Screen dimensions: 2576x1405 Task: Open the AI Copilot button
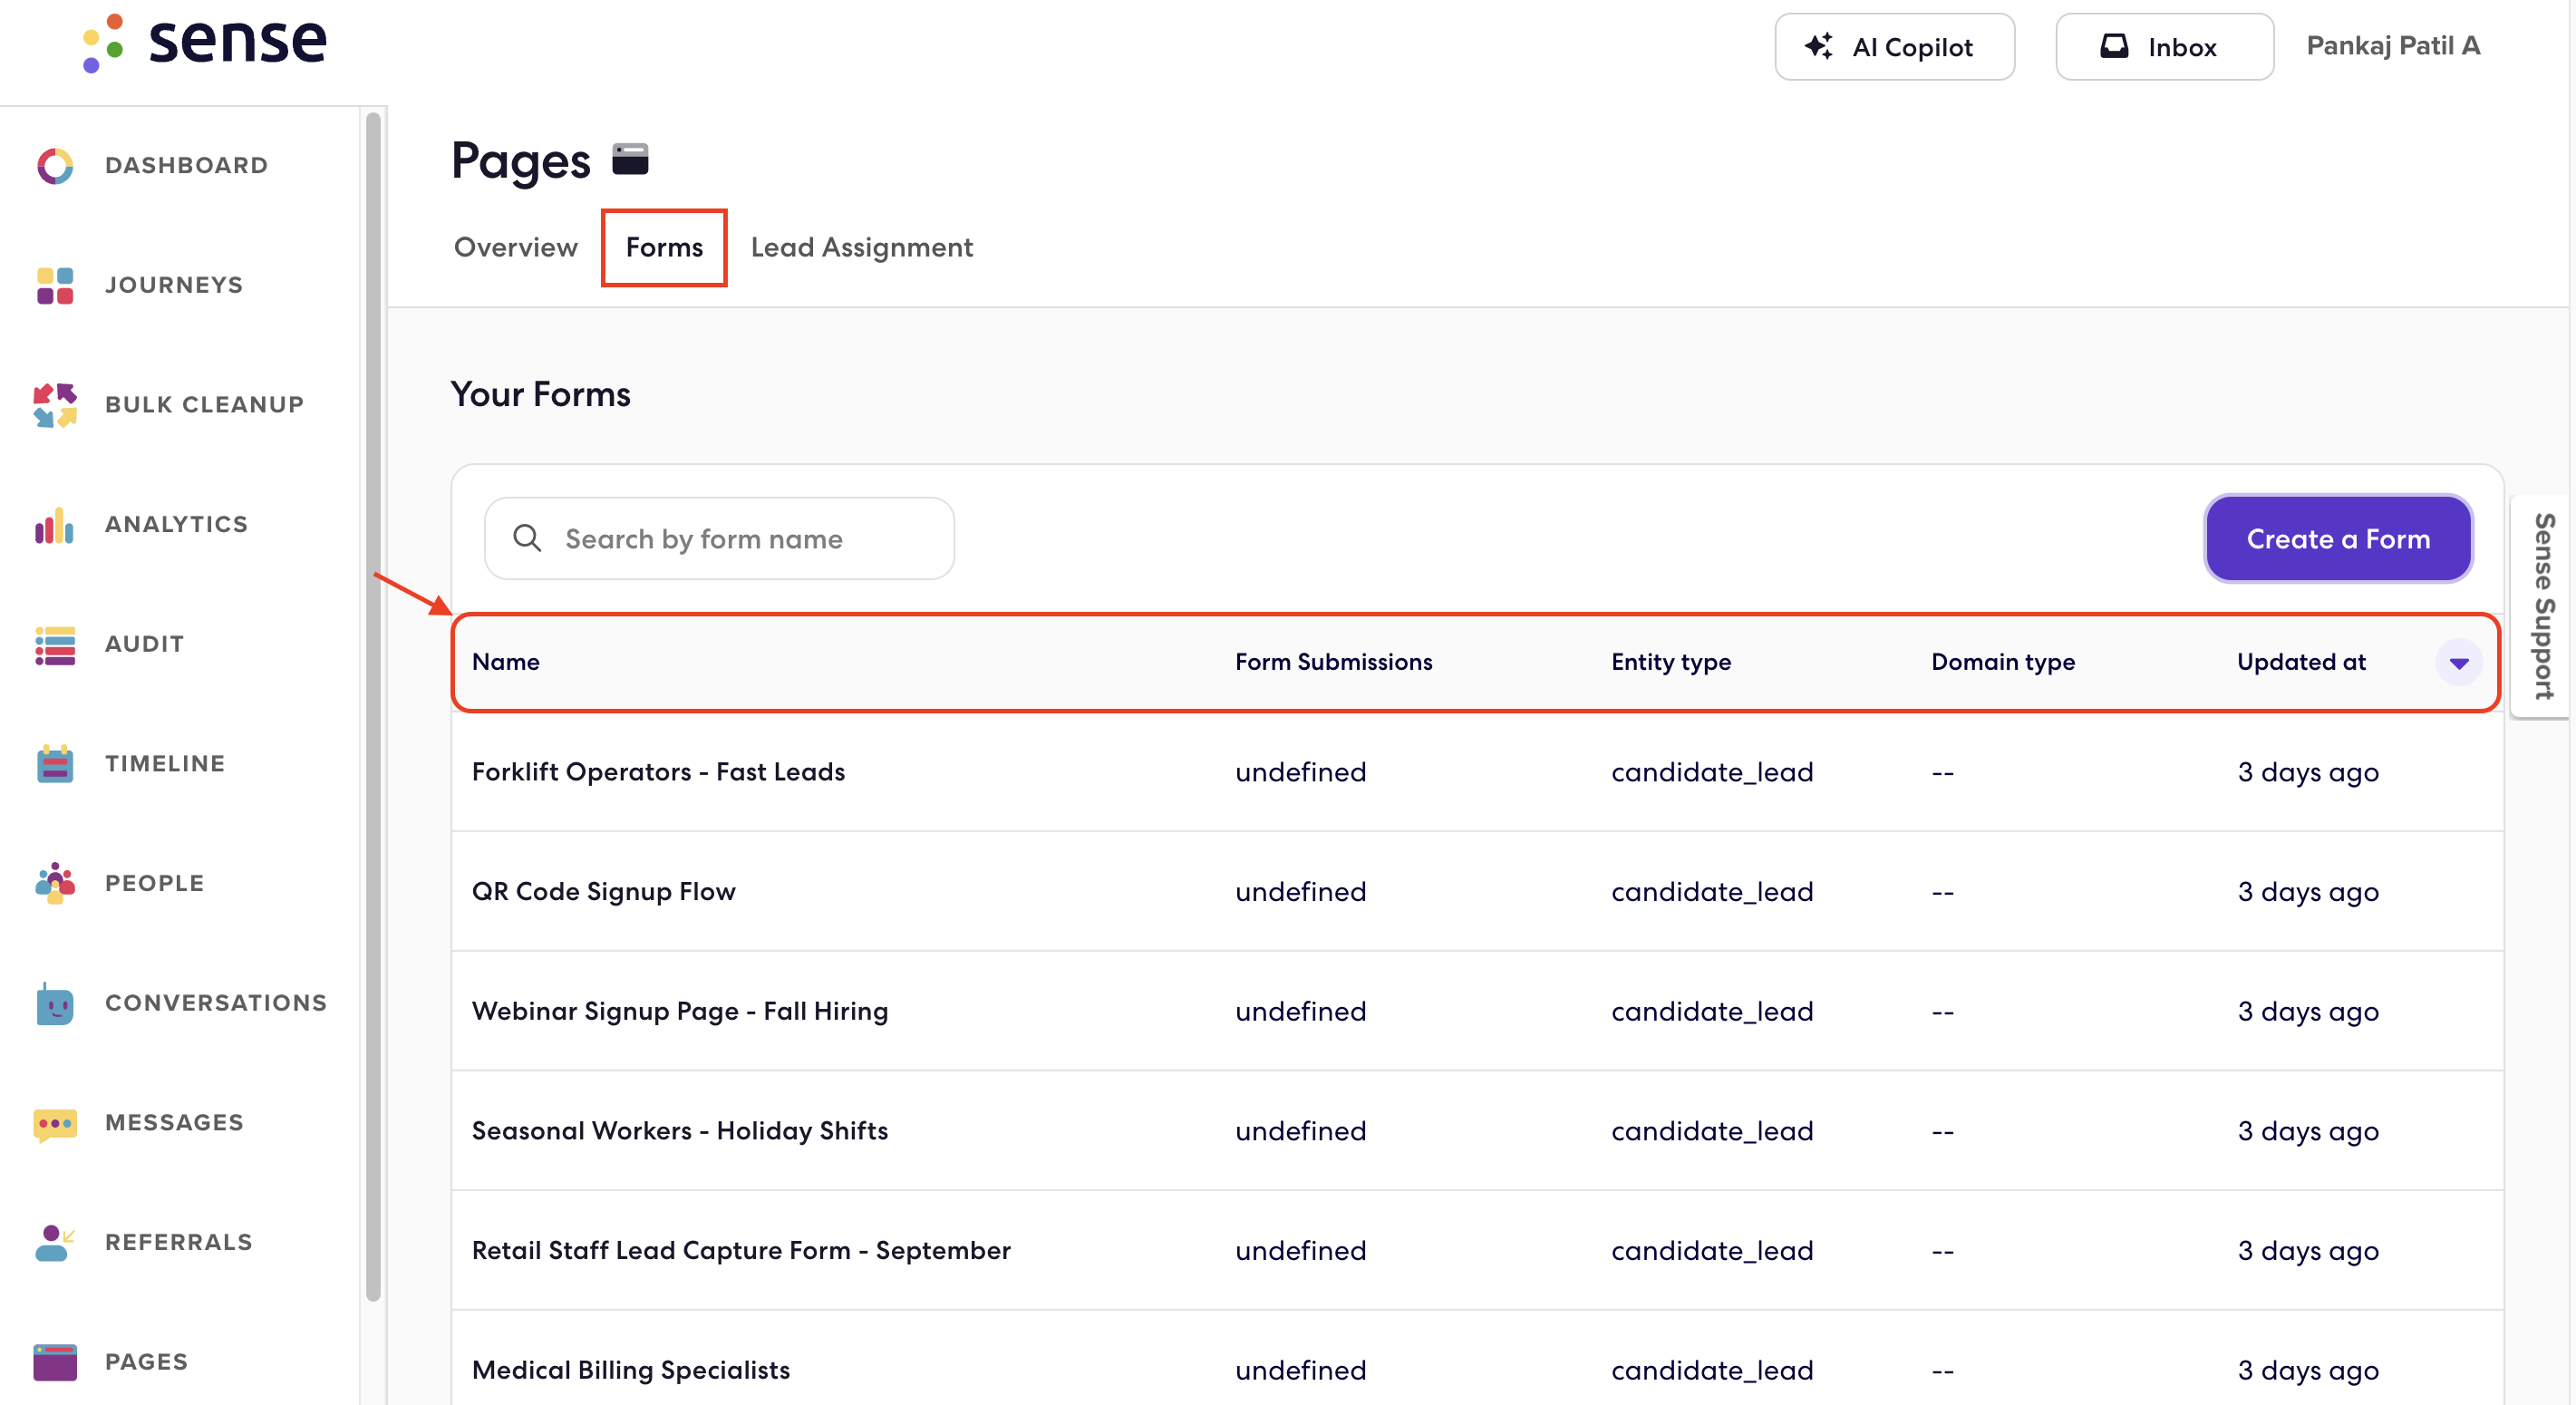[1894, 47]
